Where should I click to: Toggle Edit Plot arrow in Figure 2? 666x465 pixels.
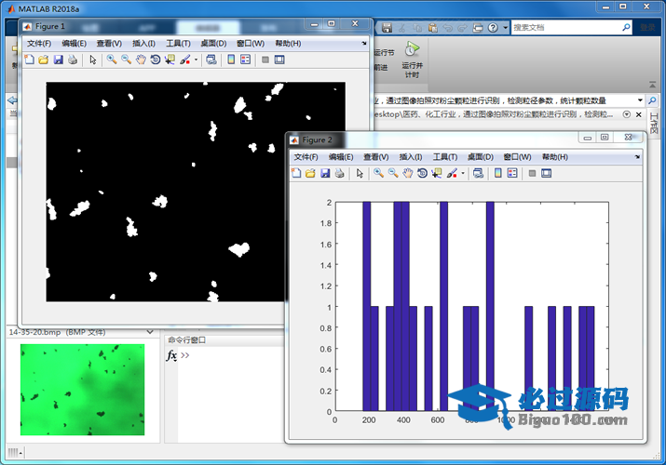click(359, 173)
